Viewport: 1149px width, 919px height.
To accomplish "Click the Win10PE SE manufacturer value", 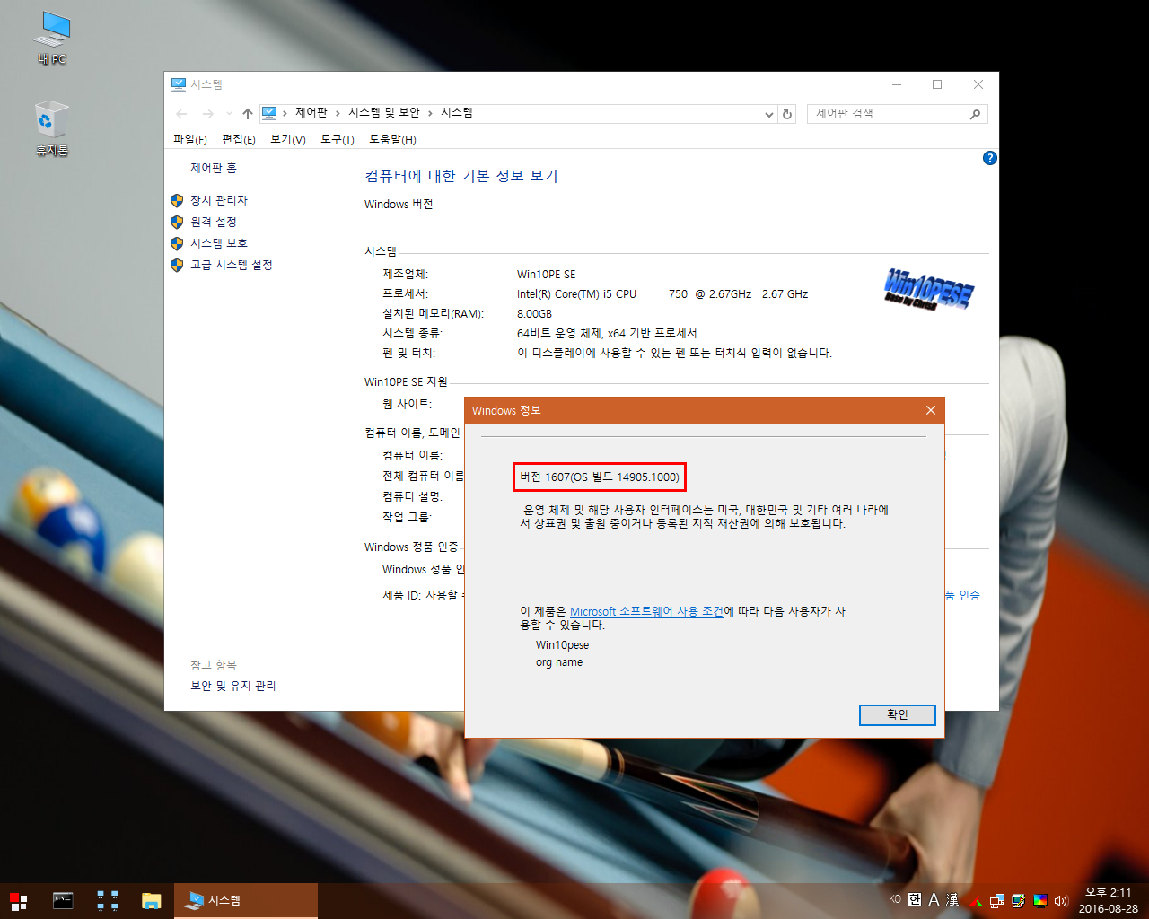I will (547, 275).
